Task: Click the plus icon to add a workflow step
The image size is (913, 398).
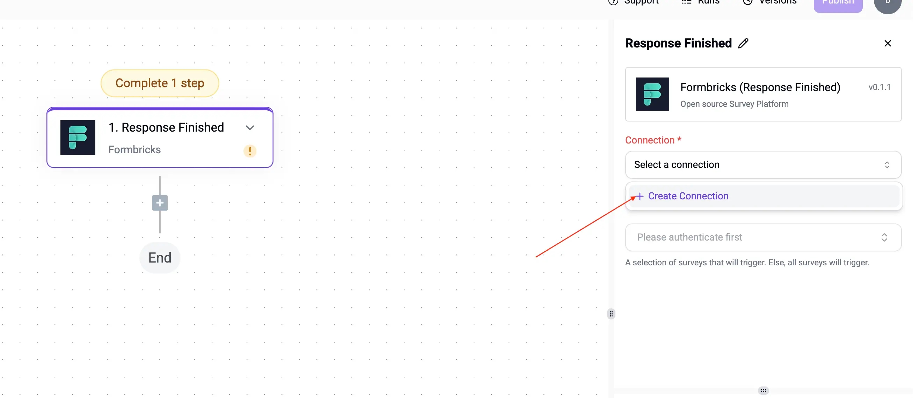Action: pyautogui.click(x=160, y=202)
